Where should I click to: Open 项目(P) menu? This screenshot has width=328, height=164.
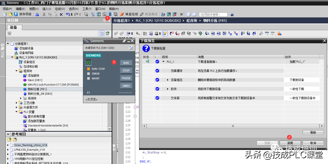pos(7,9)
